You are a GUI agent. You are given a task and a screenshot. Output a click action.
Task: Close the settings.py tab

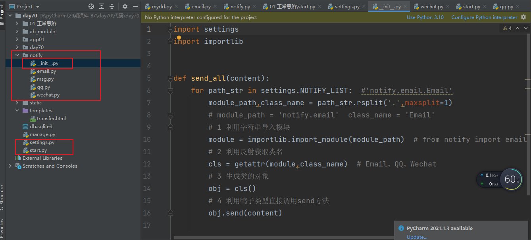pyautogui.click(x=364, y=7)
